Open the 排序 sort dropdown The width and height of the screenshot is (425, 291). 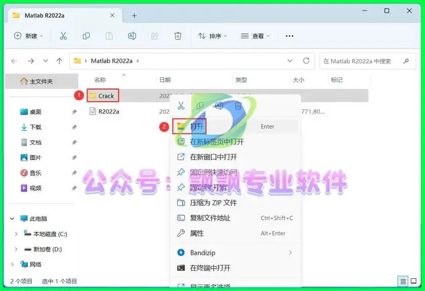tap(212, 36)
